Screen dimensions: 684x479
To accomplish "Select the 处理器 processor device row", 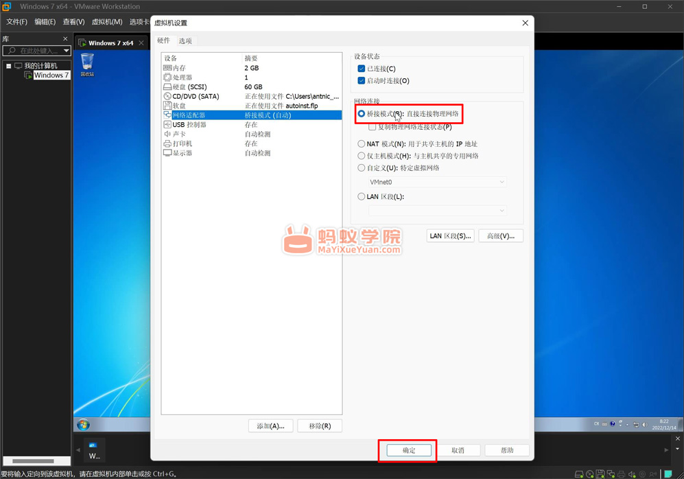I will point(251,78).
